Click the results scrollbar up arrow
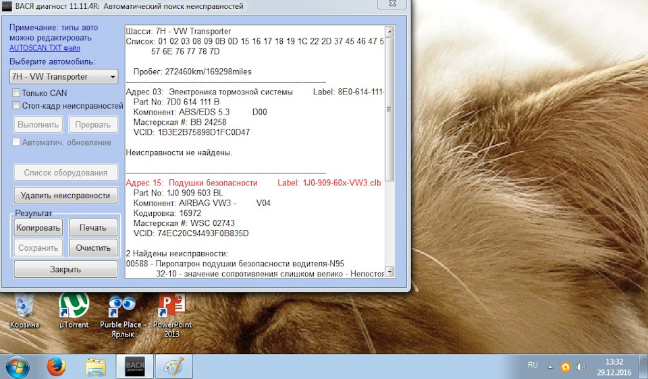This screenshot has height=379, width=648. pyautogui.click(x=389, y=32)
